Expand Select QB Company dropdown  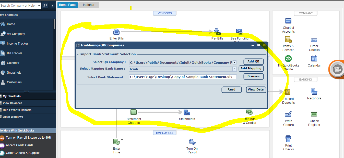tap(234, 62)
